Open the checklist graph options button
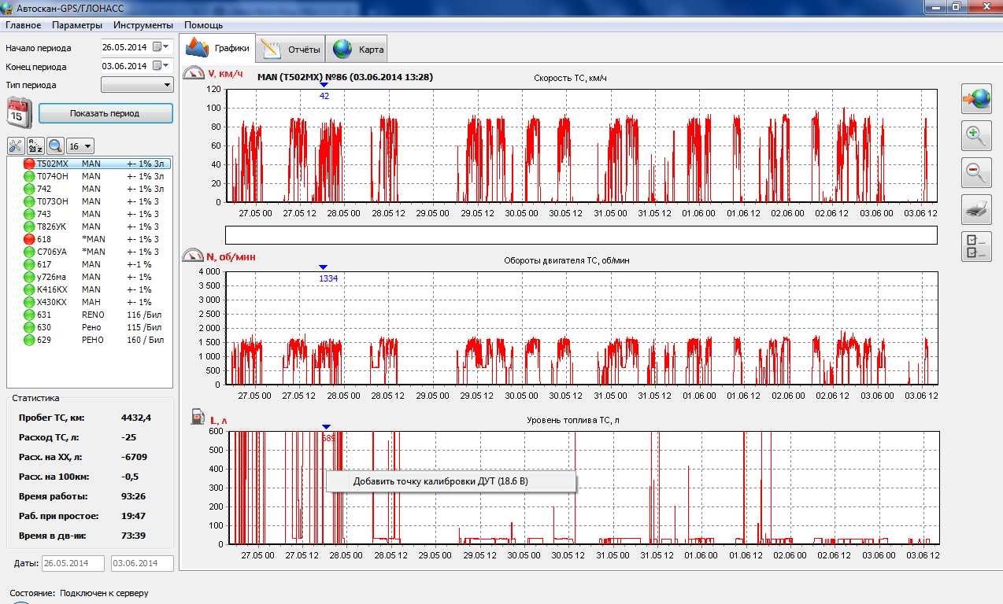 pos(976,246)
